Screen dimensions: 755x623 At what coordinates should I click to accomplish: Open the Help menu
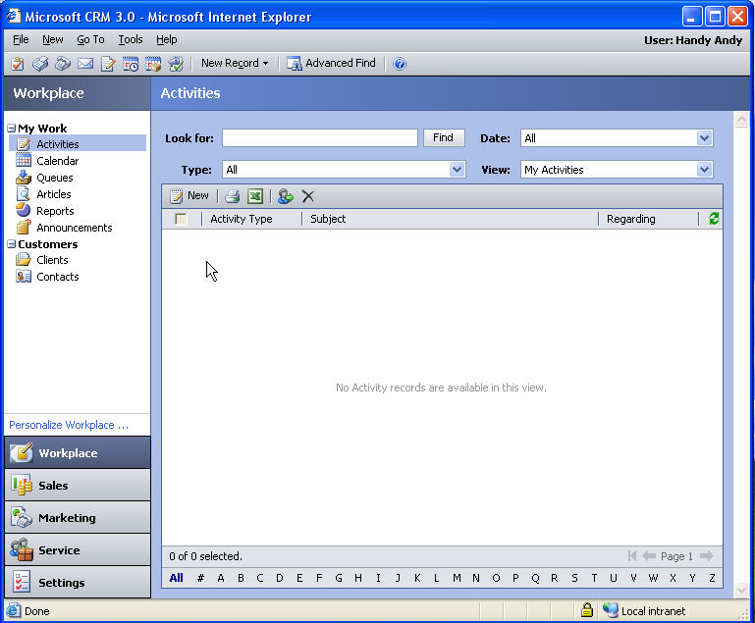[167, 39]
